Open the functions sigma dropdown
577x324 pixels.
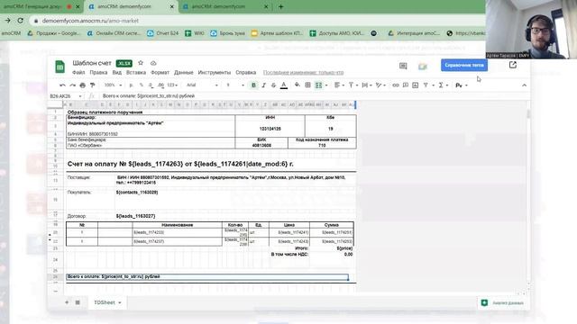pyautogui.click(x=443, y=85)
